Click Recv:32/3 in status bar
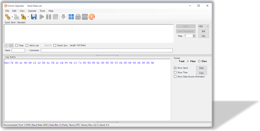This screenshot has height=131, width=260. 93,125
